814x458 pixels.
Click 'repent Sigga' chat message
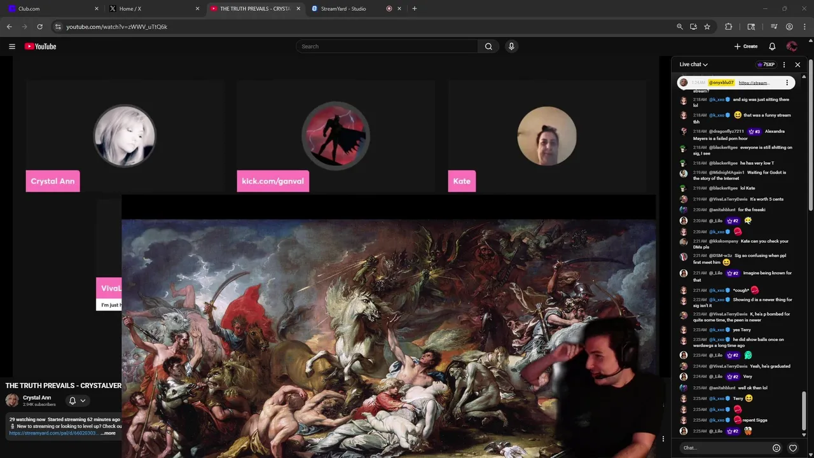point(755,420)
